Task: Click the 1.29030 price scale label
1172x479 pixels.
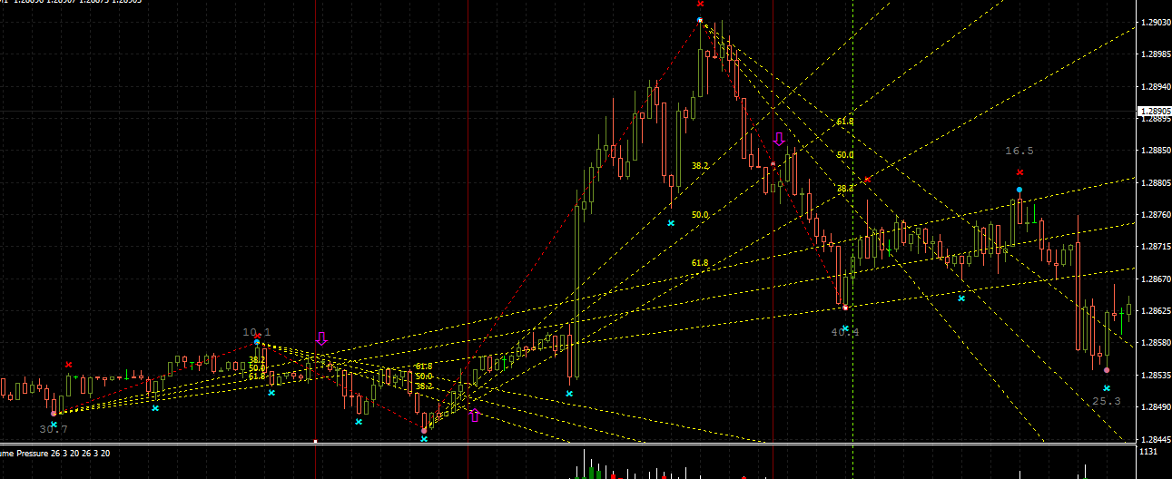Action: 1154,23
